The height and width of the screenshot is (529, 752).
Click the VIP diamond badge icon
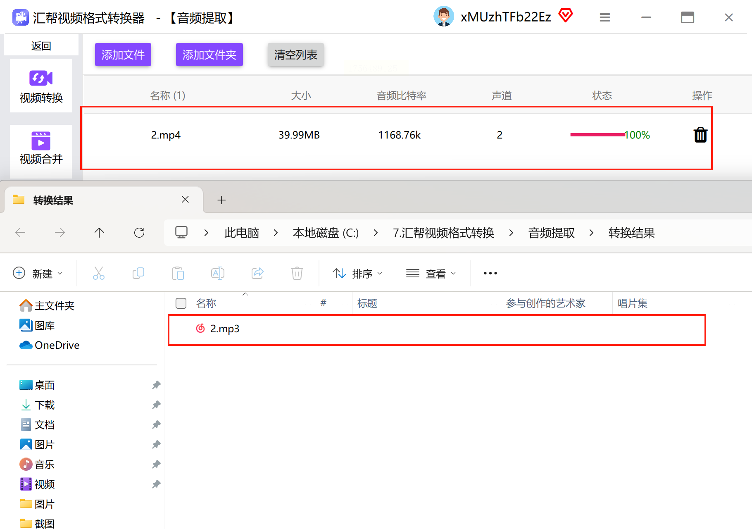(x=566, y=16)
